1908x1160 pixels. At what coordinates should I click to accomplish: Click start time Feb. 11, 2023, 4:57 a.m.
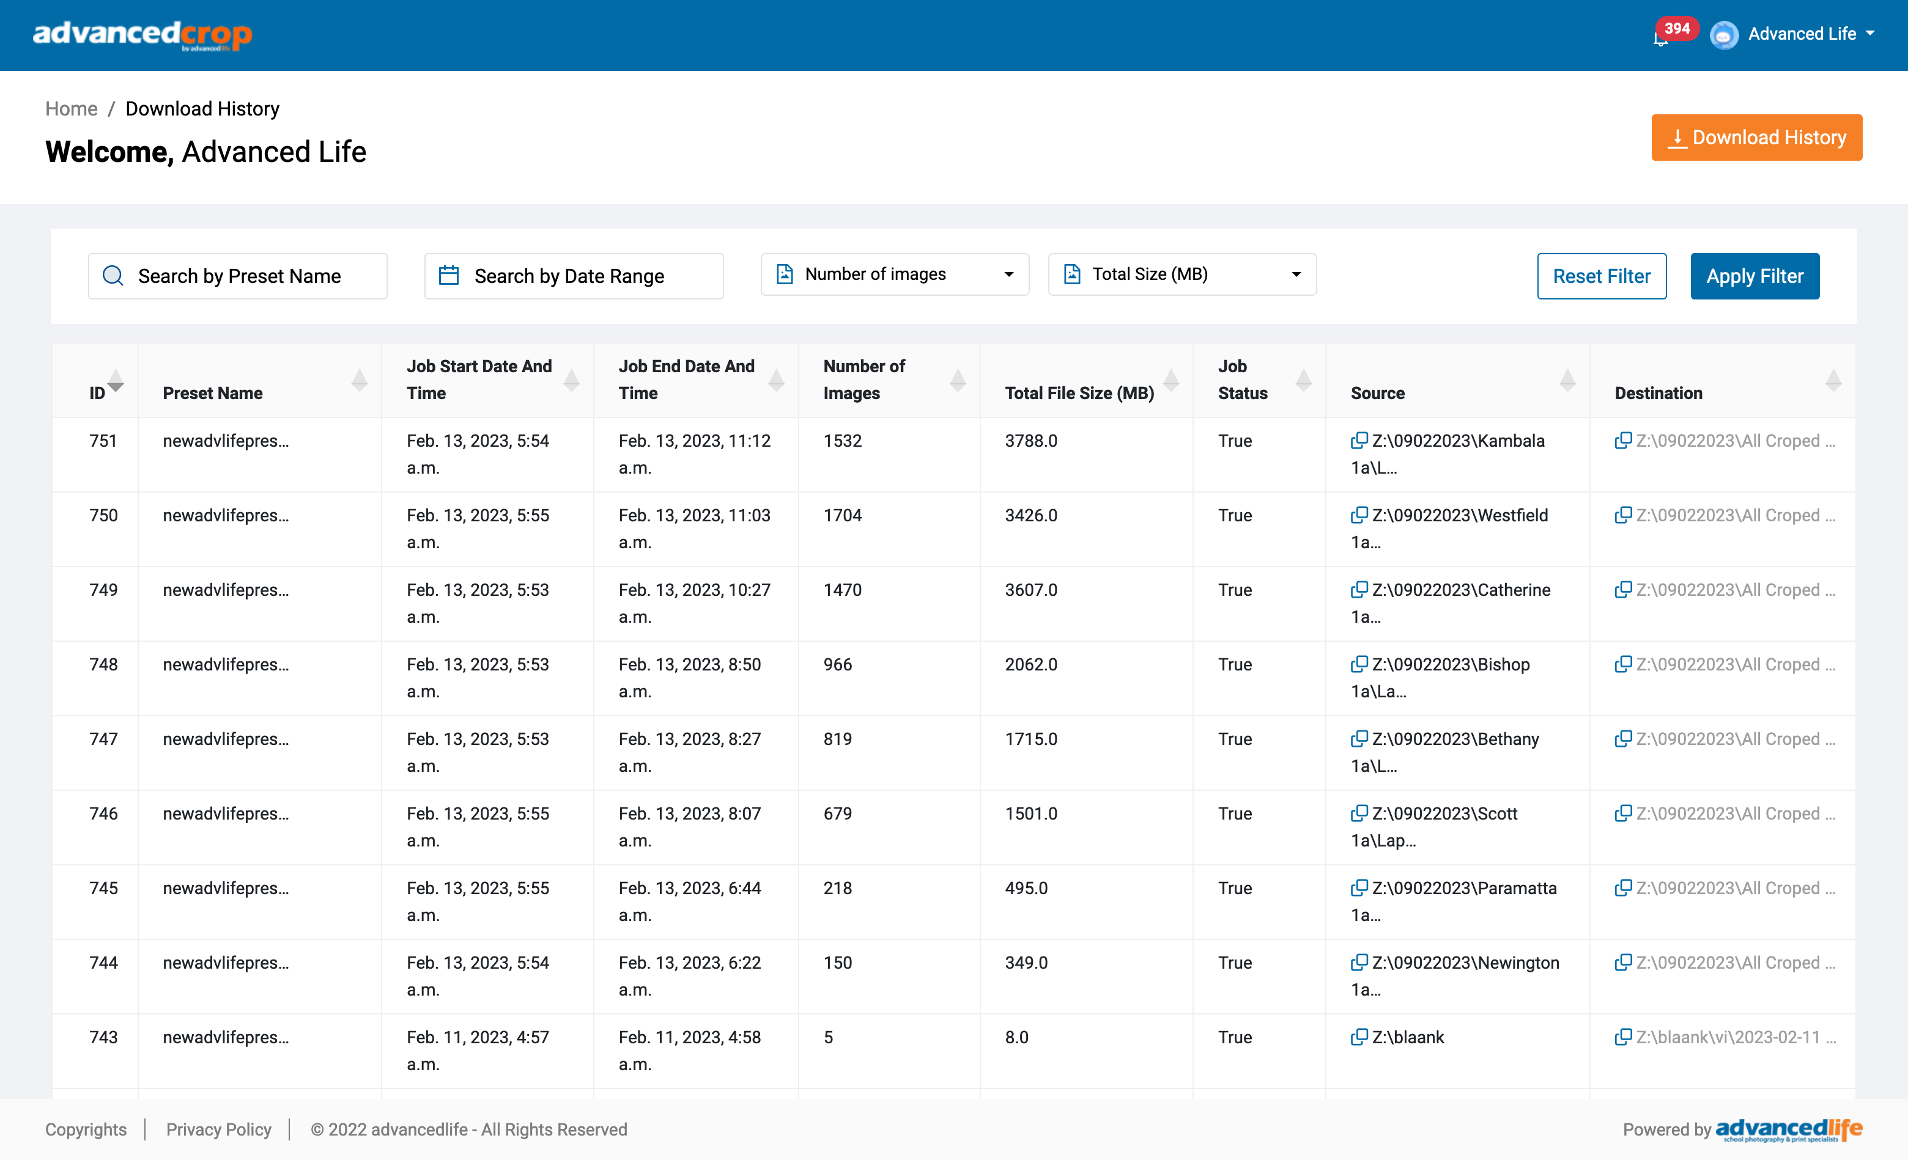pos(478,1050)
